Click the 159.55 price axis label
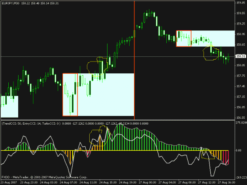 (240, 13)
